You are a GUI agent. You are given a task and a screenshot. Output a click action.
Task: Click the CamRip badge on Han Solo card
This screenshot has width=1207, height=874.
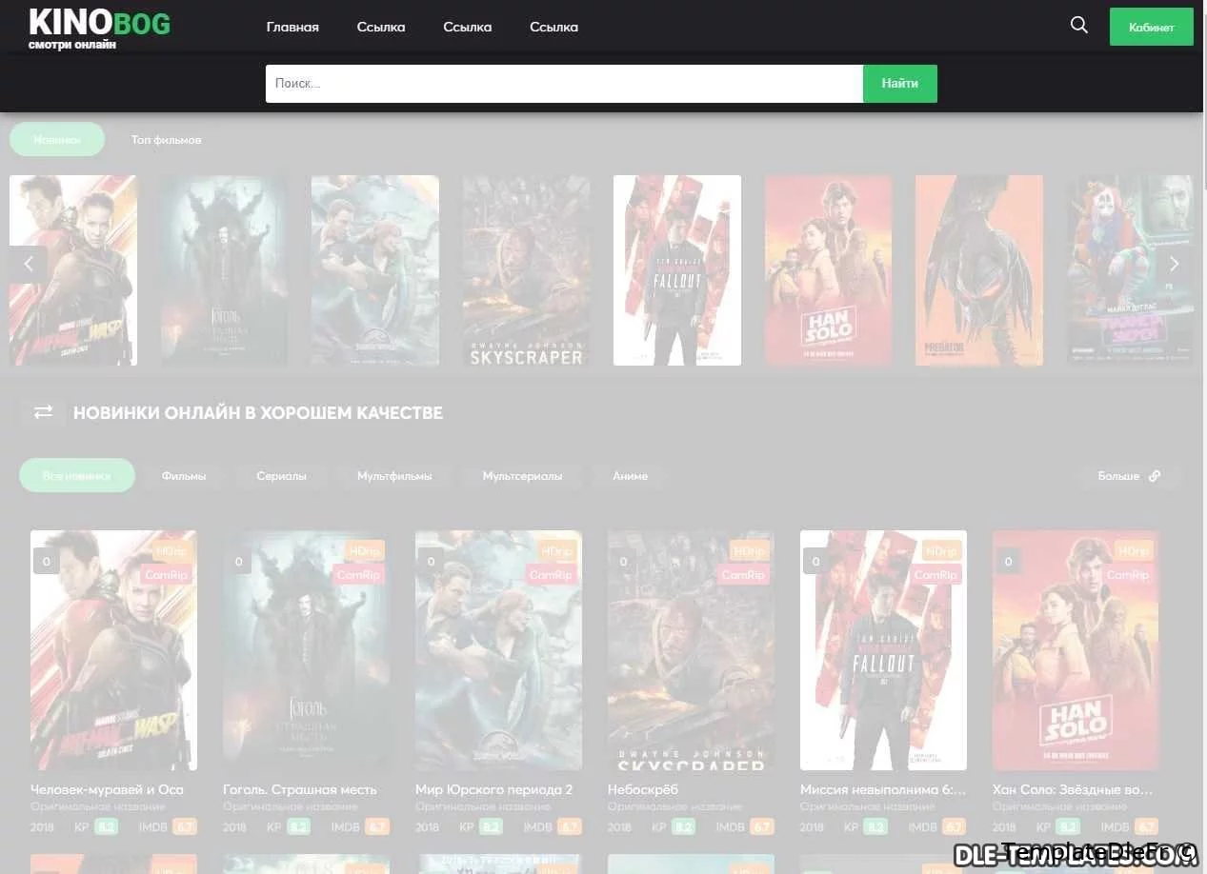(1127, 575)
